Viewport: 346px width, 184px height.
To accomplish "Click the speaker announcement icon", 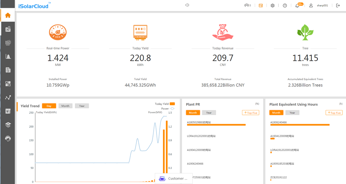I will click(x=187, y=5).
